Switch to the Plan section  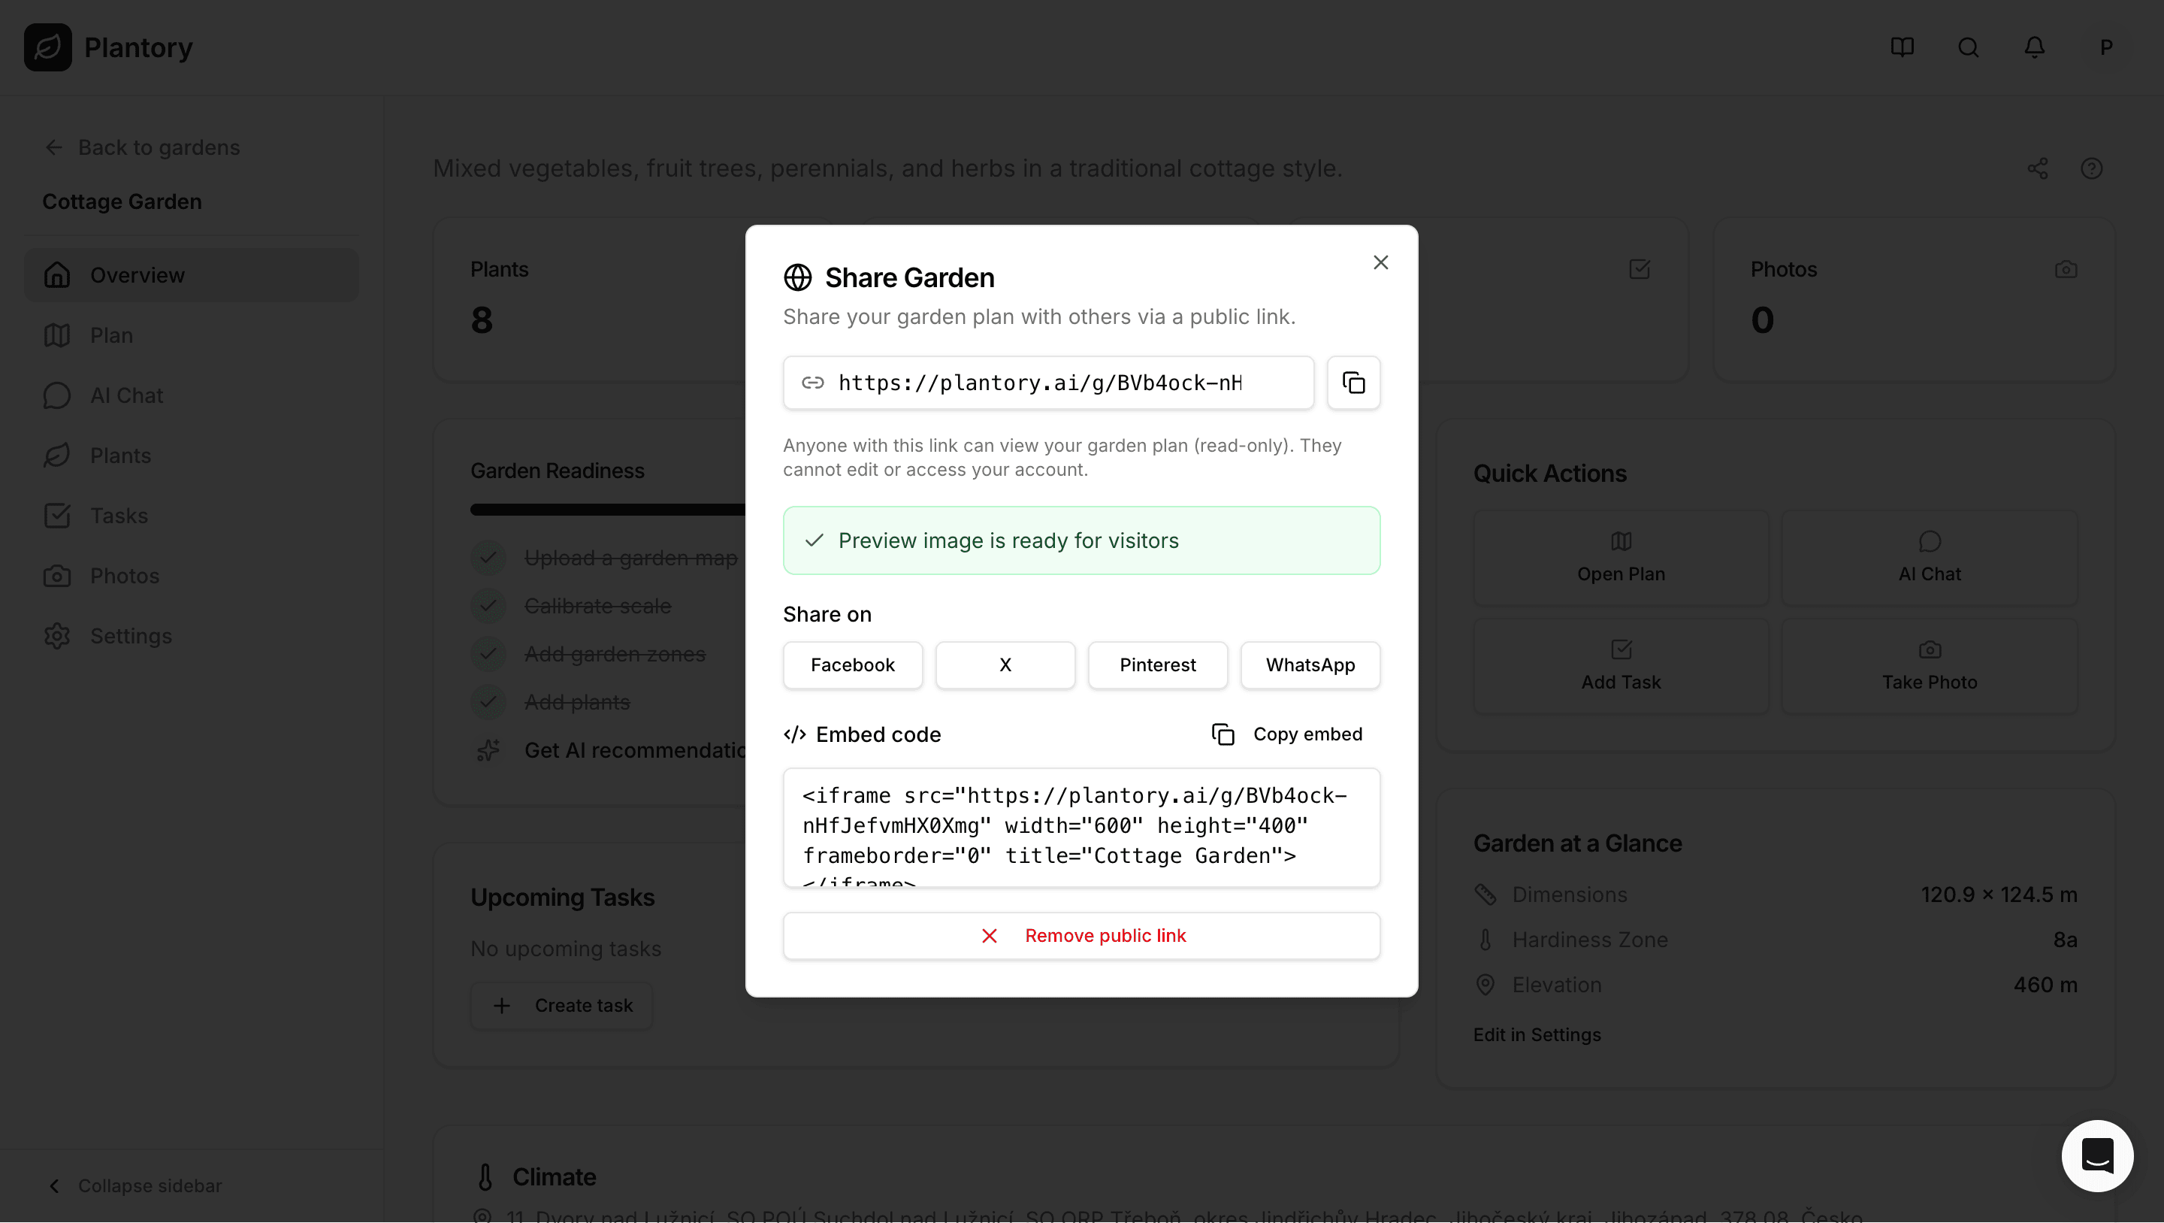(x=110, y=335)
